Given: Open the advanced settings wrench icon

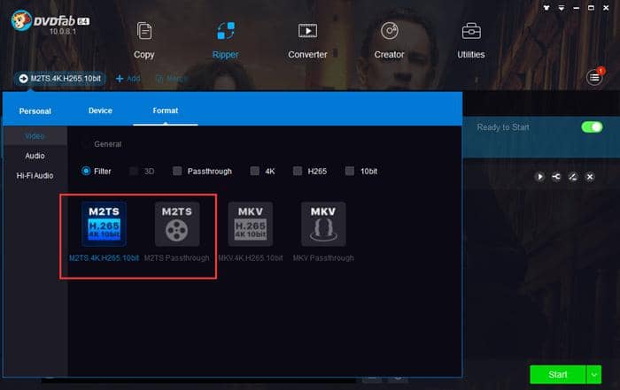Looking at the screenshot, I should [556, 177].
